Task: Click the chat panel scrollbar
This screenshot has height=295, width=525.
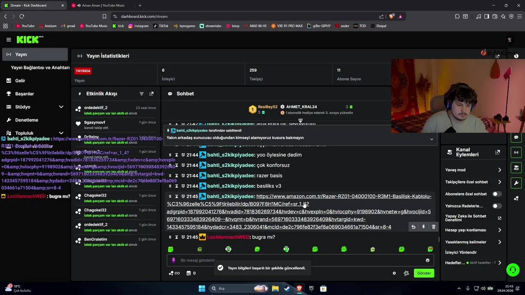Action: (x=439, y=239)
